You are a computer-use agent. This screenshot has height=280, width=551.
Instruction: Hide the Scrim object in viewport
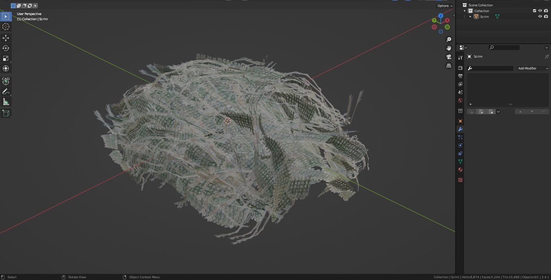pyautogui.click(x=540, y=16)
